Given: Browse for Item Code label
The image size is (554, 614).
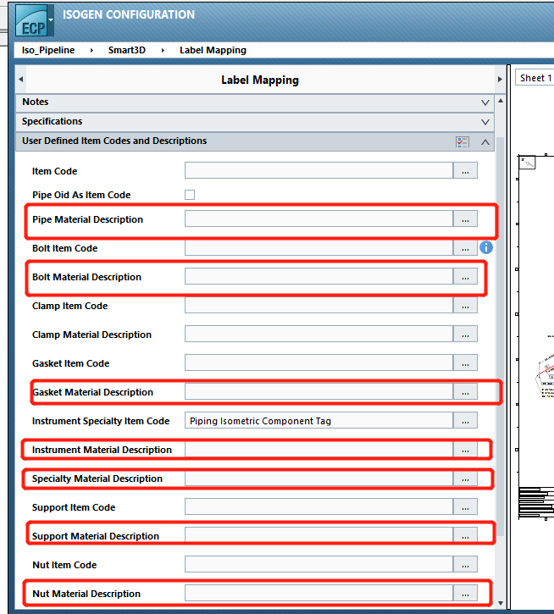Looking at the screenshot, I should point(465,170).
